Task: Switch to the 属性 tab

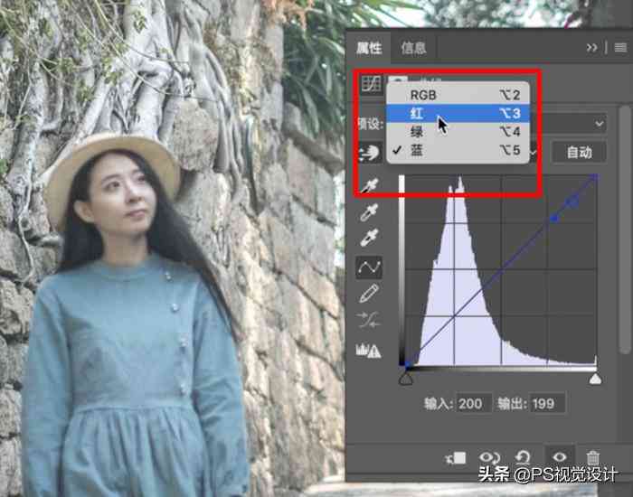Action: tap(369, 49)
